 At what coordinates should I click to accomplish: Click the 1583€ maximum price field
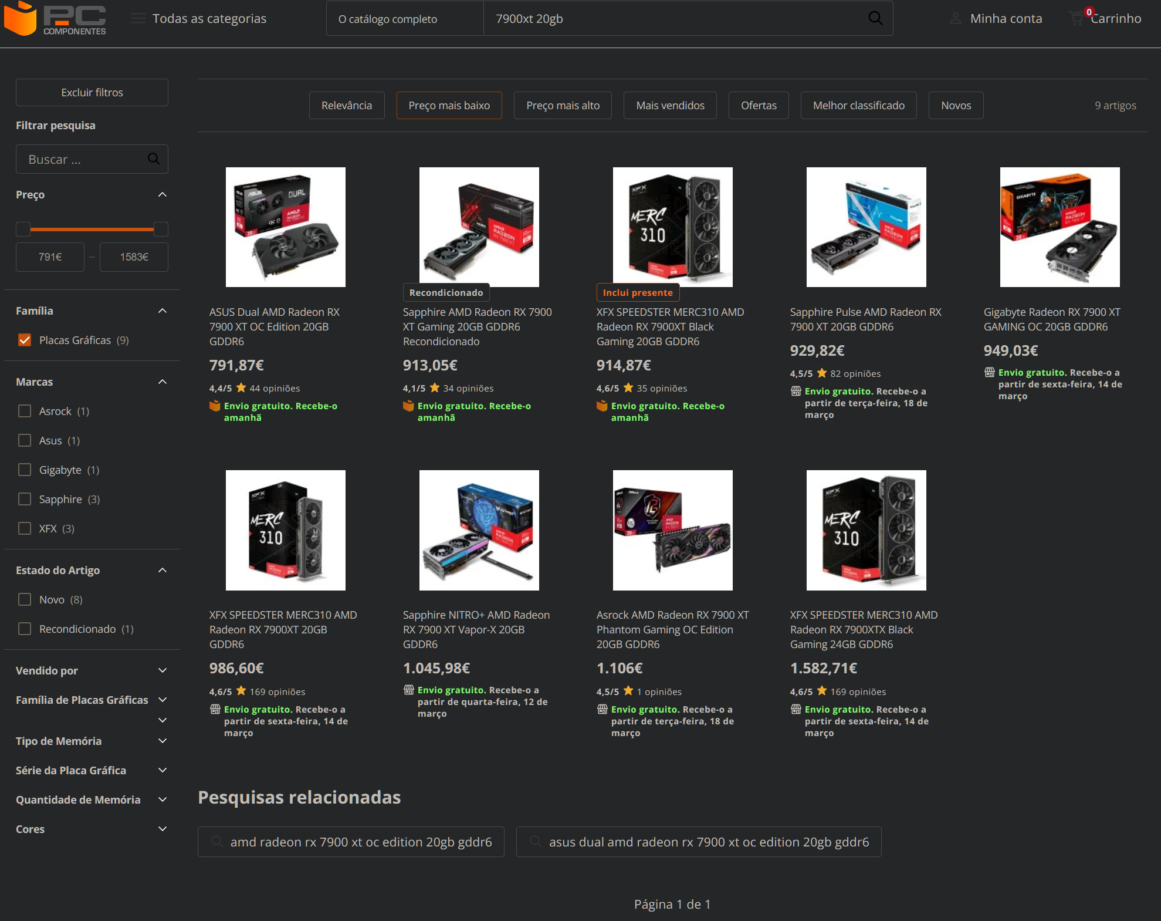coord(134,257)
